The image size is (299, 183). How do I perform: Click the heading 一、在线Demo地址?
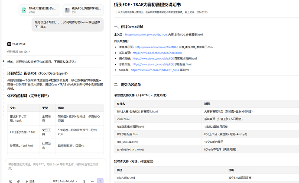tap(129, 27)
